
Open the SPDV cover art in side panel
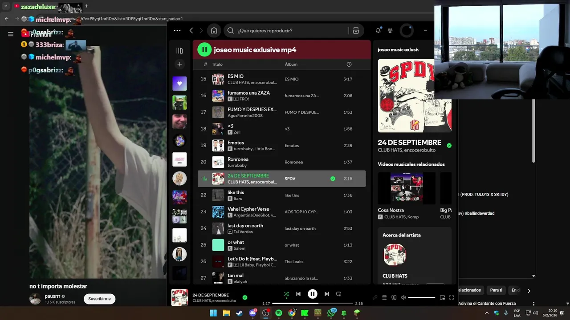coord(415,96)
